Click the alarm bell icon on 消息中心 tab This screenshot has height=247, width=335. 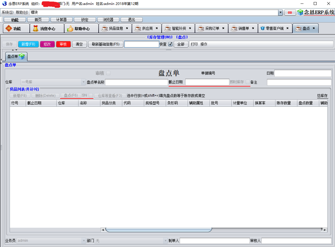36,28
